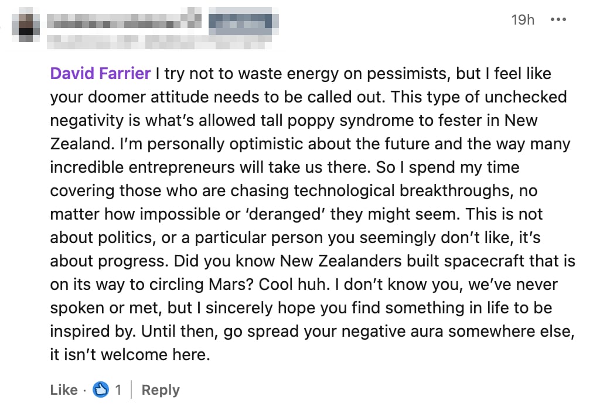
Task: Click the 19h timestamp to open the comment permalink
Action: point(522,19)
